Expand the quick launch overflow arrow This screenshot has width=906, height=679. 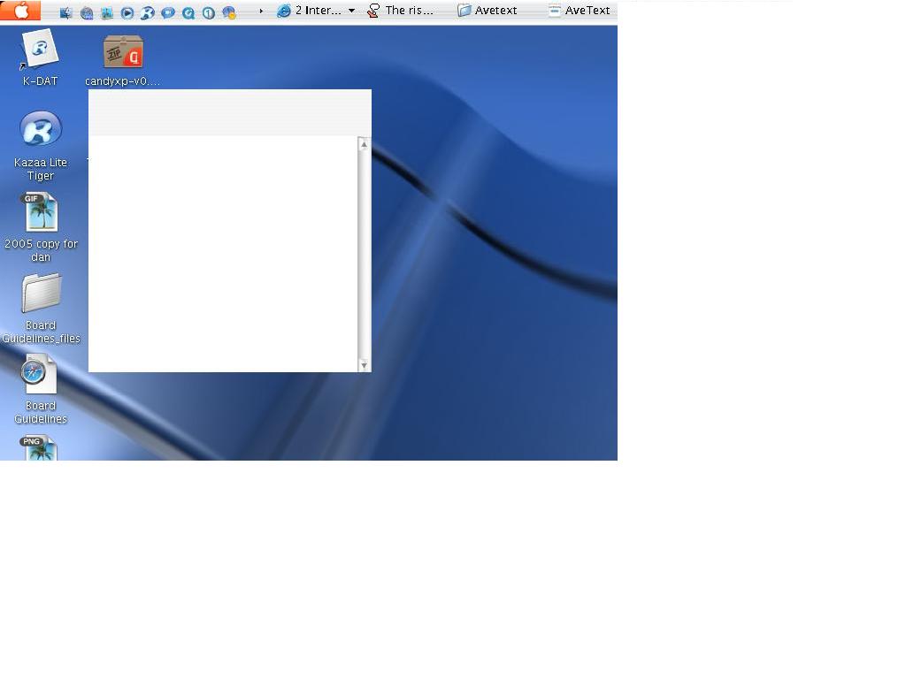tap(261, 11)
